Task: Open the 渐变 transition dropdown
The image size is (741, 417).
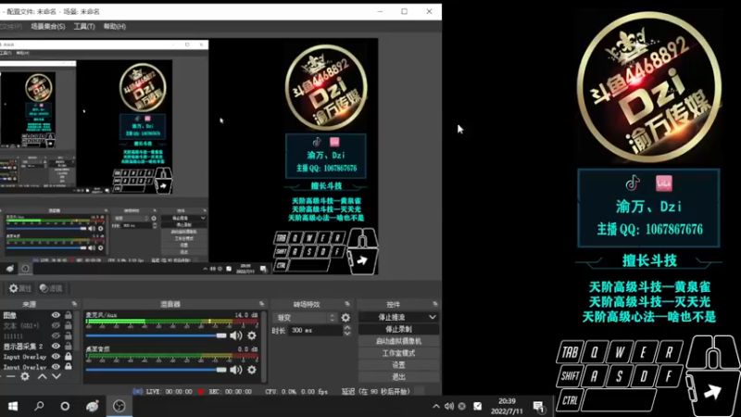Action: [305, 318]
